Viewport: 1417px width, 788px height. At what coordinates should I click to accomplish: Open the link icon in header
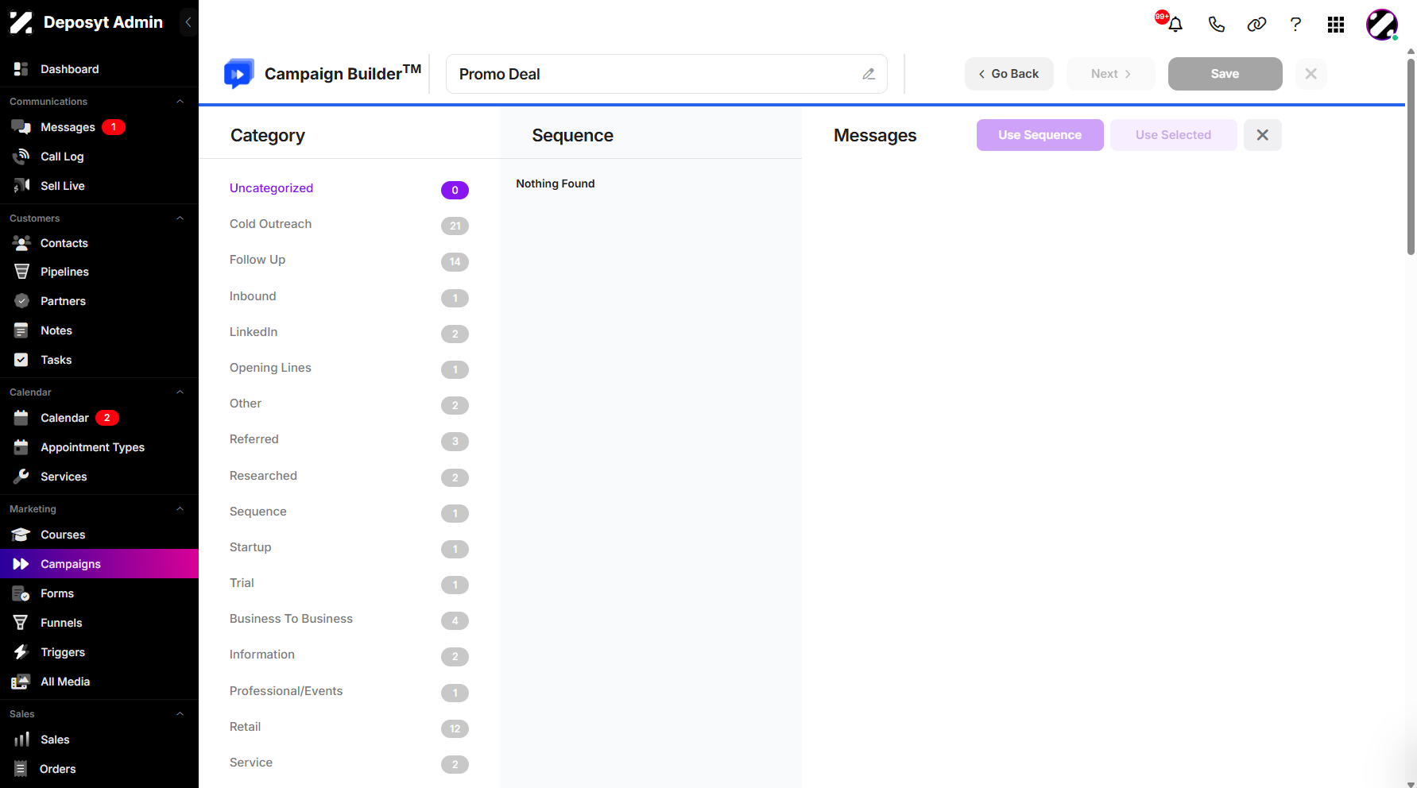click(x=1256, y=25)
